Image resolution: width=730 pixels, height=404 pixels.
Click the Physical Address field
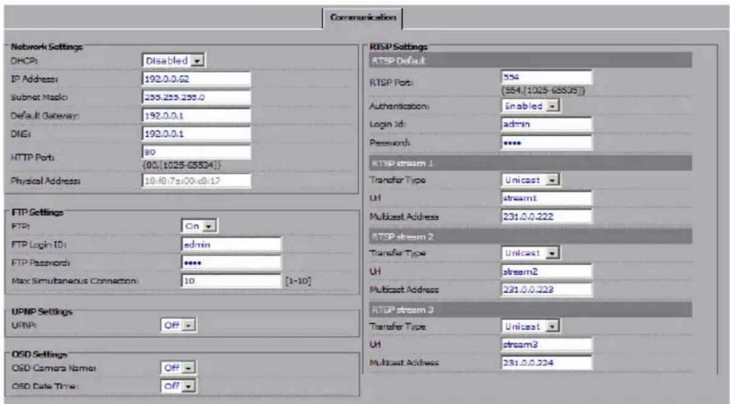coord(196,181)
